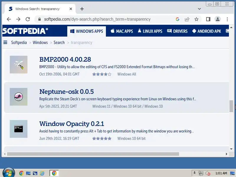
Task: Click BMP2000 description text
Action: click(x=117, y=67)
